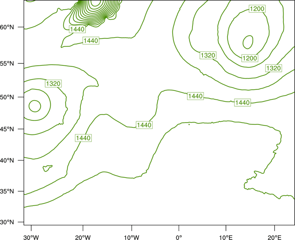Select the 30°N latitude tick label
Viewport: 295px width, 240px height.
tap(7, 222)
